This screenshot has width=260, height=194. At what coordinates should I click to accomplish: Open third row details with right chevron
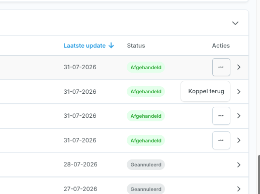pos(239,116)
